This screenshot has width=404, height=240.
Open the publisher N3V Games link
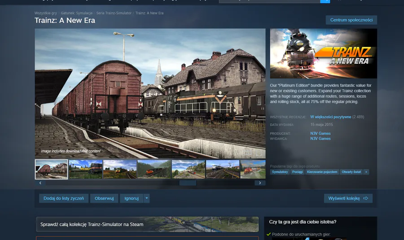[x=320, y=139]
